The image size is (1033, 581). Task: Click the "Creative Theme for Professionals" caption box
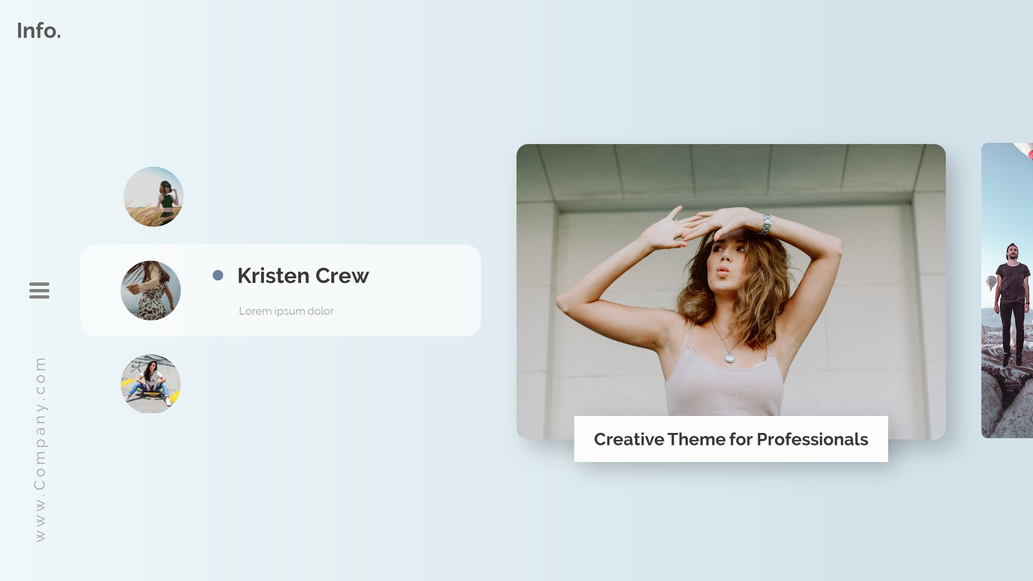pyautogui.click(x=731, y=439)
